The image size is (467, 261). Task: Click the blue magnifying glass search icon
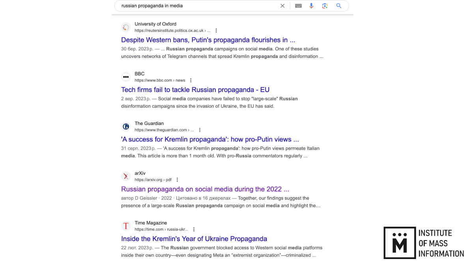point(339,6)
